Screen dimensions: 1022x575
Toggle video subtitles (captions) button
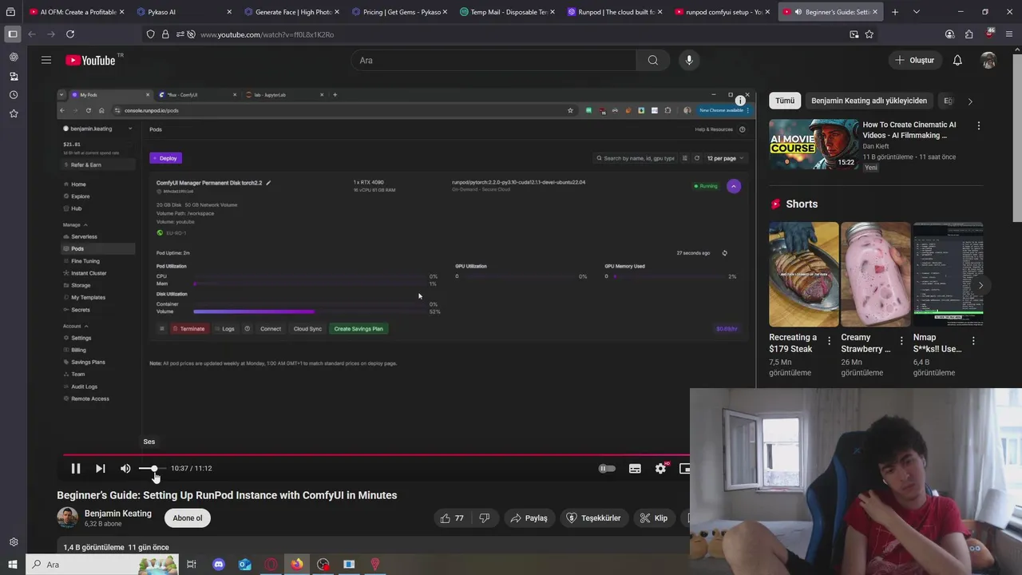[635, 469]
